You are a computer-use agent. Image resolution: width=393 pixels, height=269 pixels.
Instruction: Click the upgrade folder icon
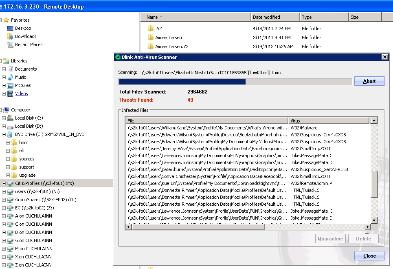pyautogui.click(x=14, y=175)
